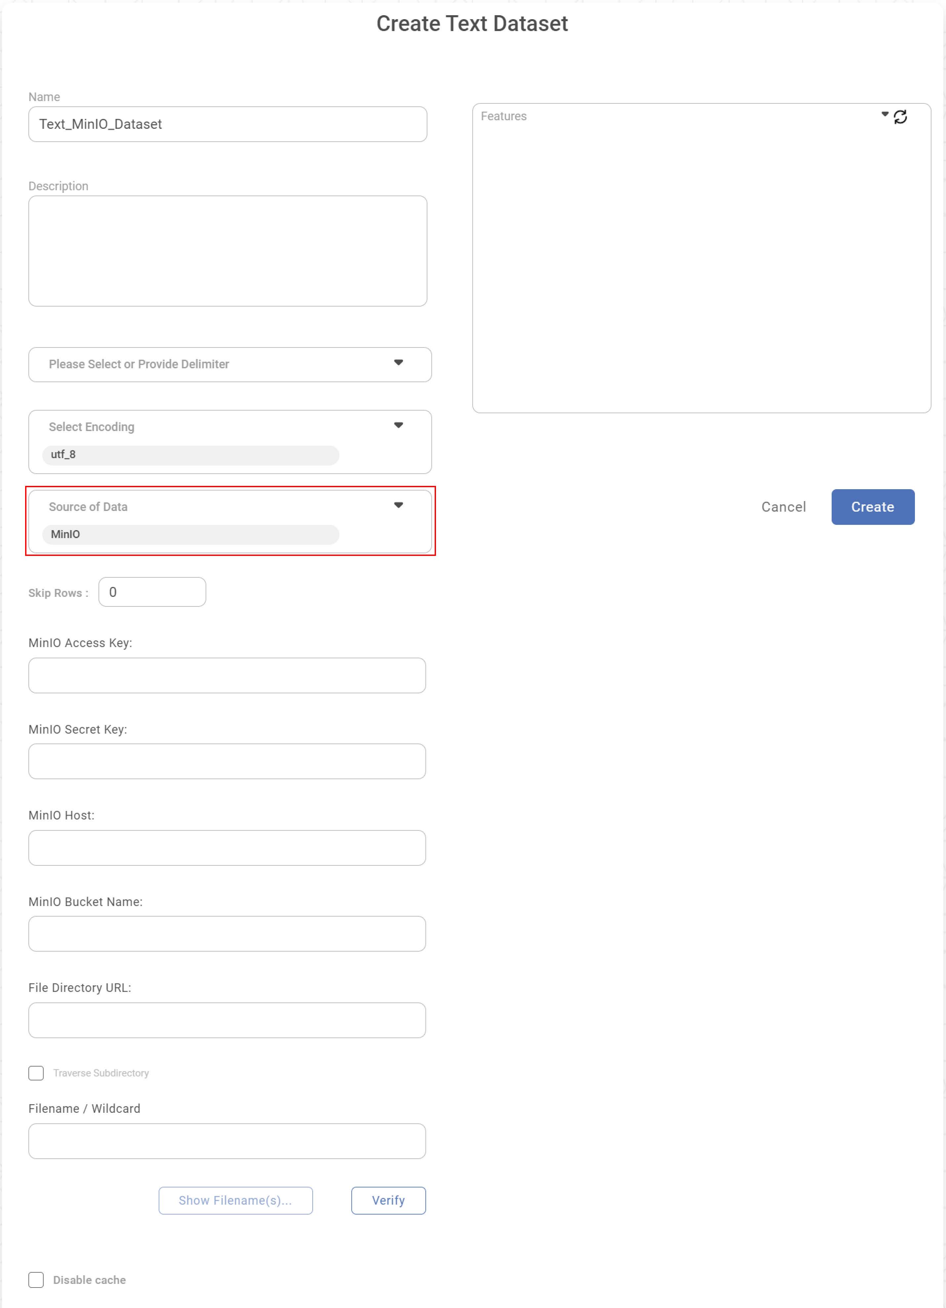
Task: Click the Features refresh icon
Action: [x=900, y=117]
